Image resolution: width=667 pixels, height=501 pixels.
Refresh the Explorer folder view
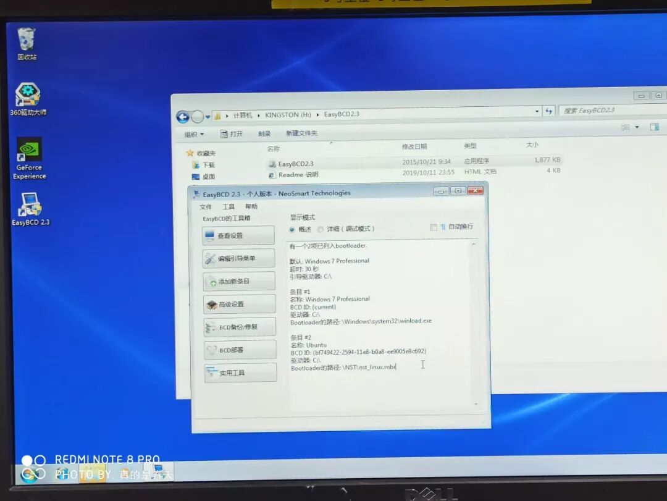[549, 111]
